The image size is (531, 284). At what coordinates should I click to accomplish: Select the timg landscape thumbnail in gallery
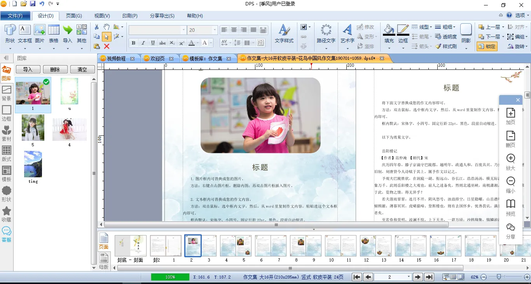tap(33, 165)
